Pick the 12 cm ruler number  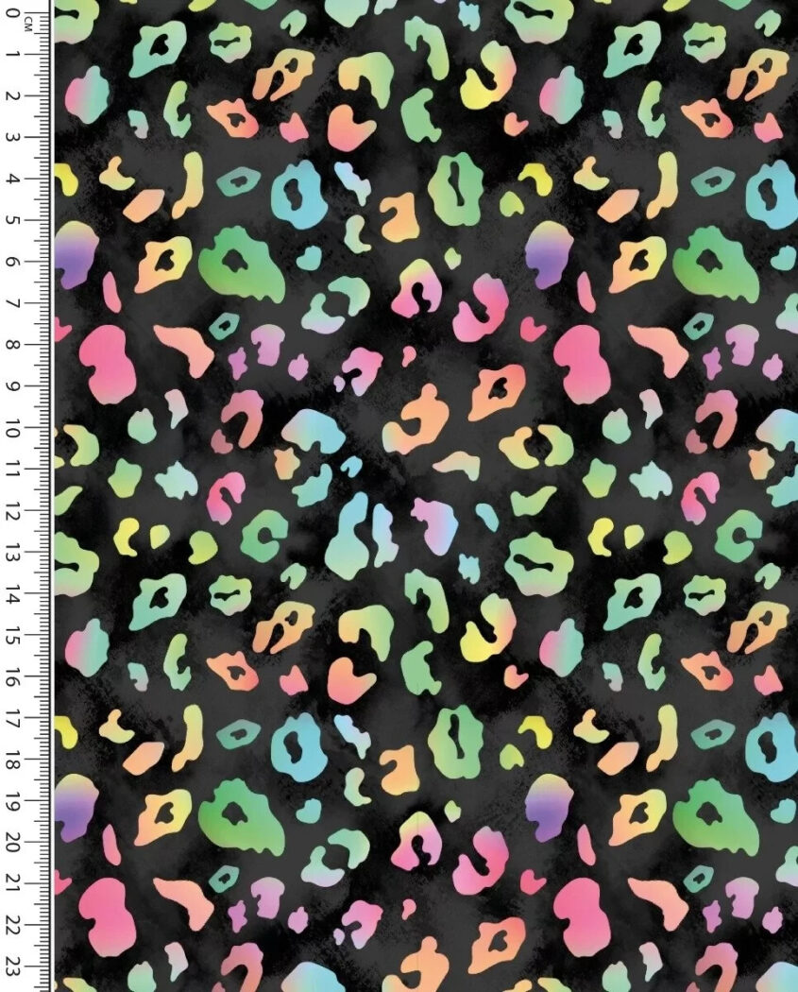point(14,511)
